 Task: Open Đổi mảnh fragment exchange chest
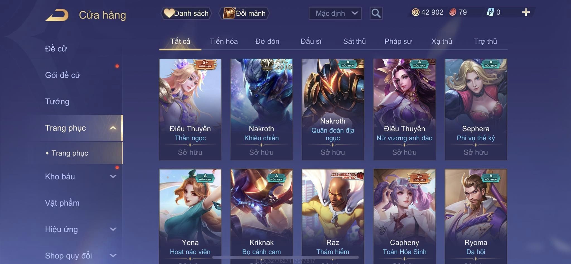(244, 13)
